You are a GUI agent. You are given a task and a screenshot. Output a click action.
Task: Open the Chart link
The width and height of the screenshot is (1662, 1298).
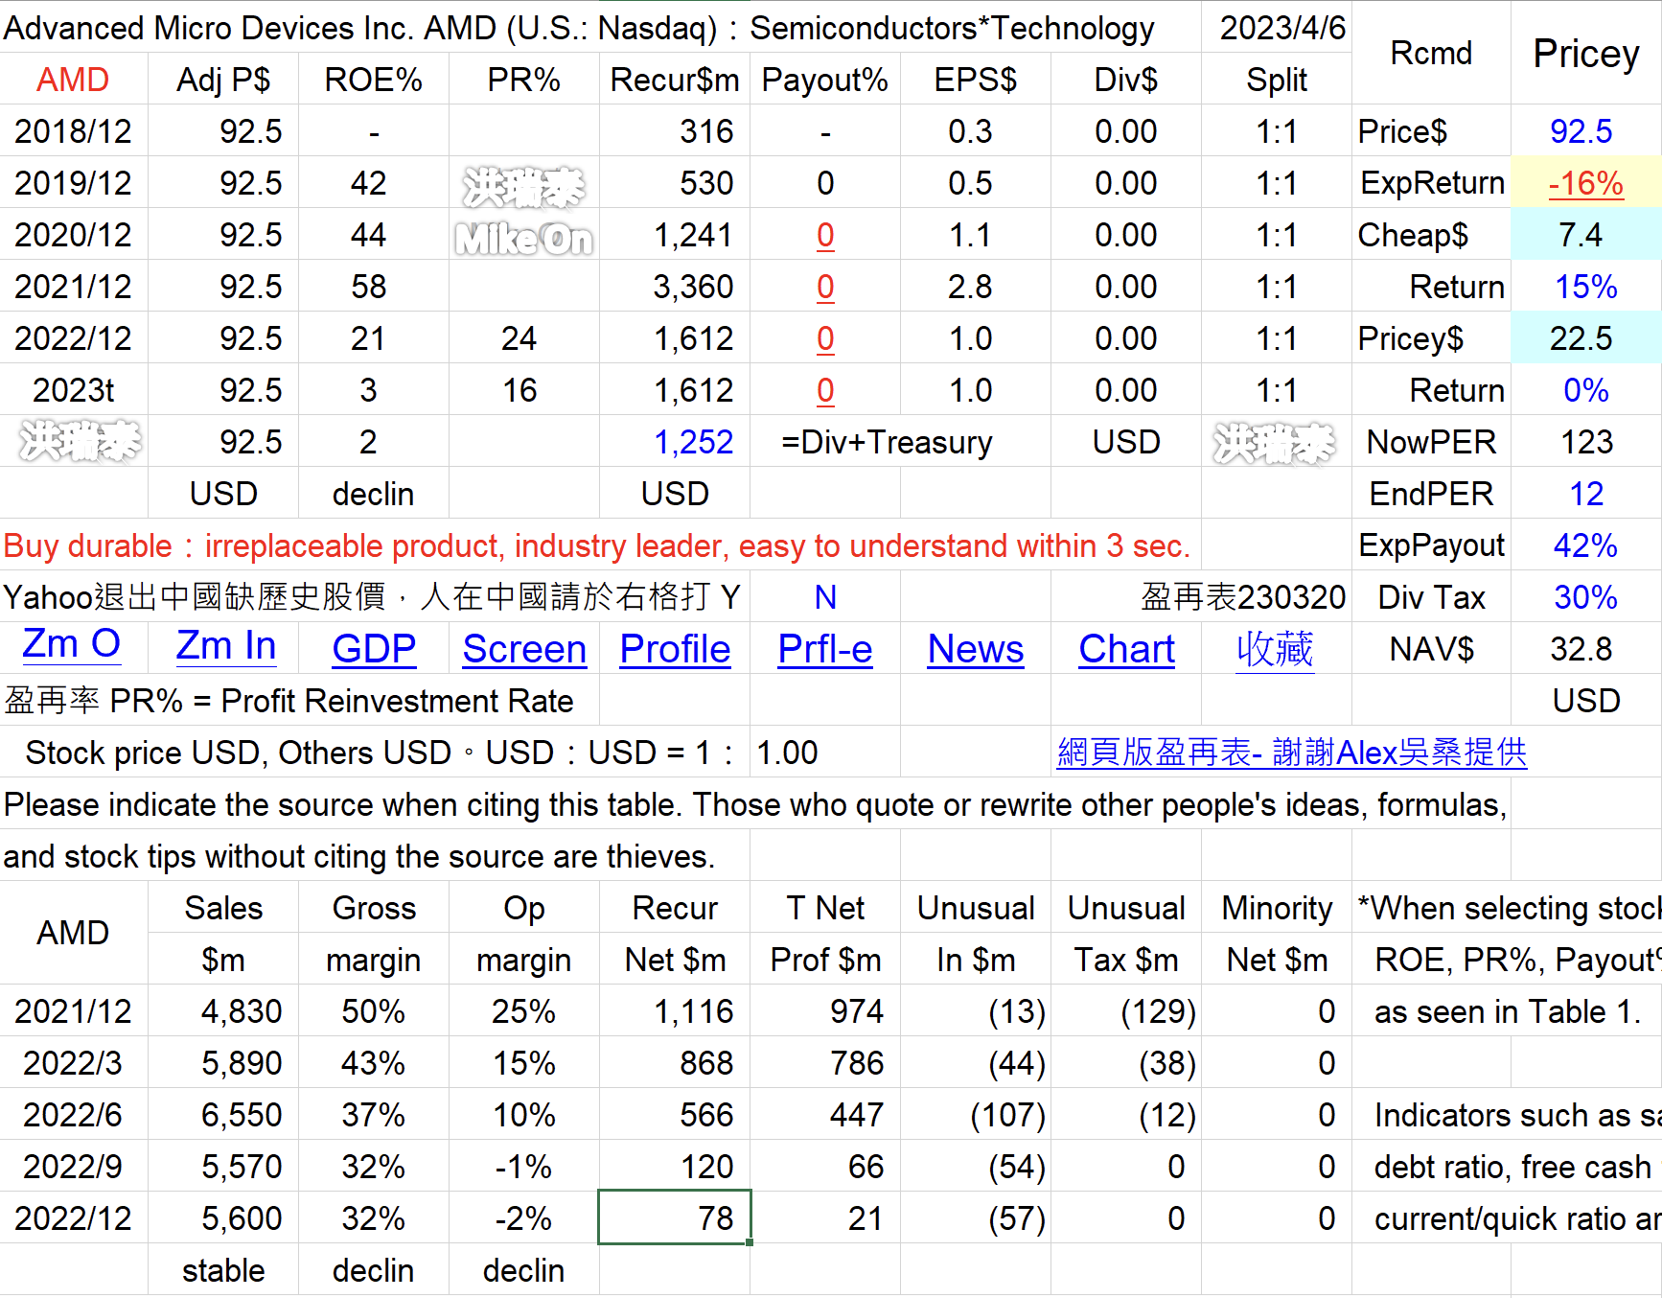pos(1126,650)
